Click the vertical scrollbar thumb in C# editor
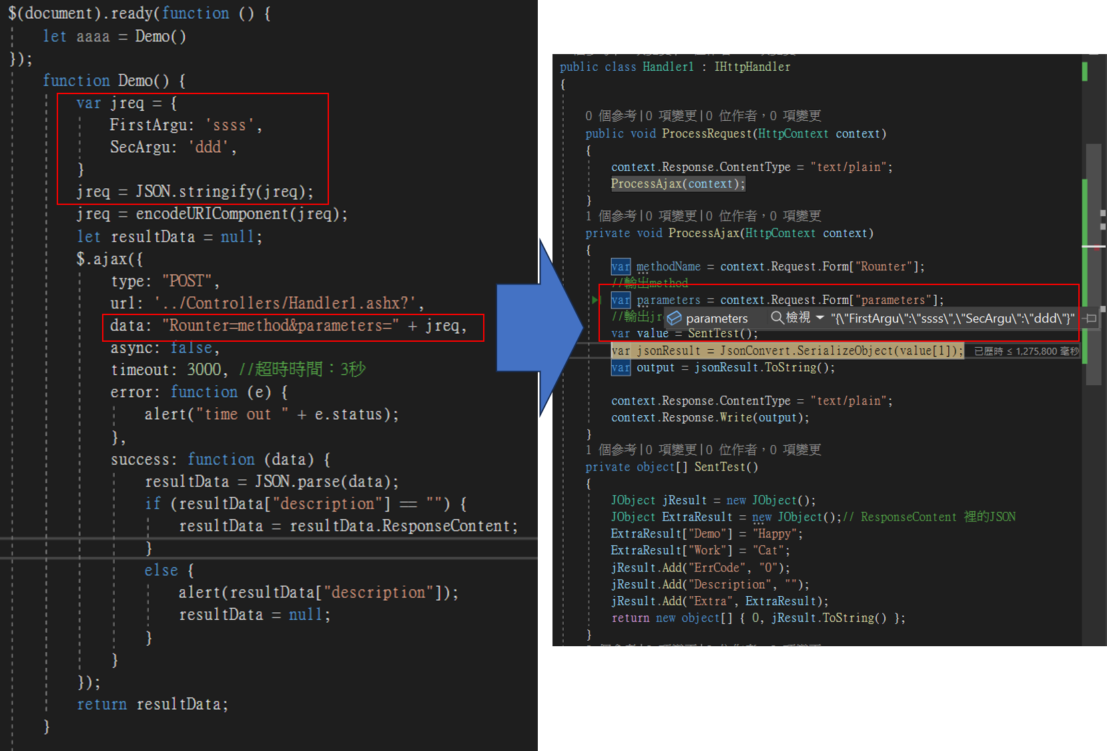The width and height of the screenshot is (1107, 751). pos(1093,280)
